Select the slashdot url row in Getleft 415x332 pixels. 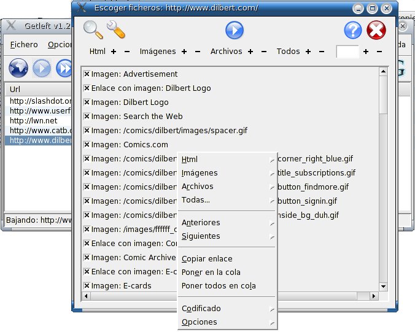39,101
